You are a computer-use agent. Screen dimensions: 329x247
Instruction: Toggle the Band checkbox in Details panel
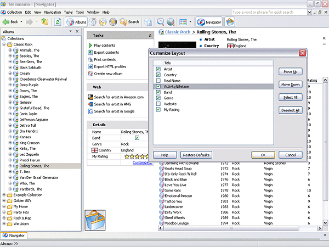coord(137,138)
